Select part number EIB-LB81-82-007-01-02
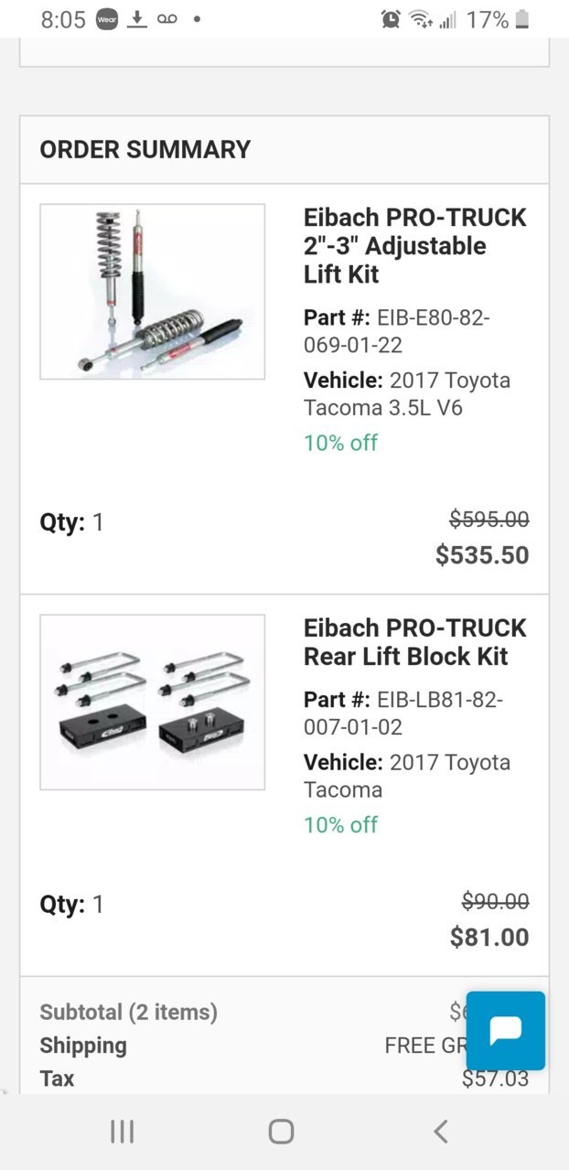569x1170 pixels. click(x=404, y=714)
